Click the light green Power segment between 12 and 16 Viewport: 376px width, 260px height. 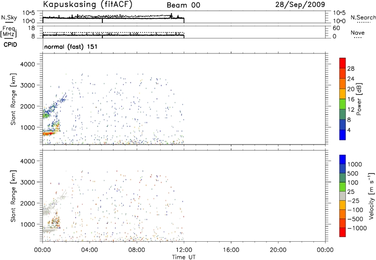(343, 104)
